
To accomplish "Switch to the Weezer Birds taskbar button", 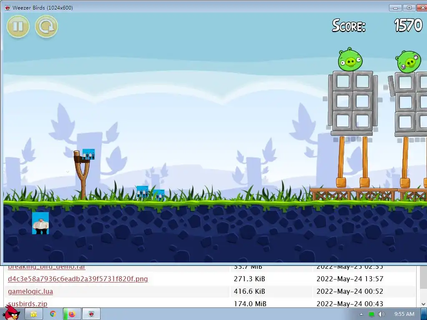I will (x=91, y=314).
